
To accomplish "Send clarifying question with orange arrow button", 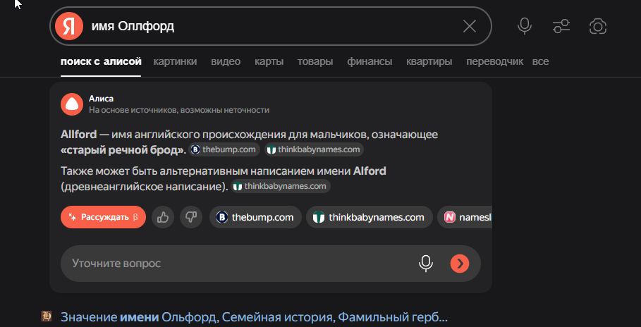I will 460,264.
